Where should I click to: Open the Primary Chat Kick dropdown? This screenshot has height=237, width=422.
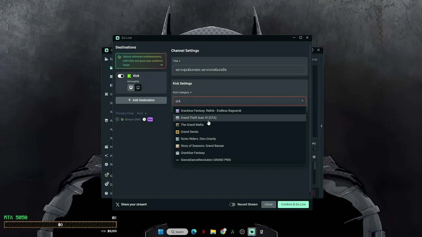tap(142, 113)
